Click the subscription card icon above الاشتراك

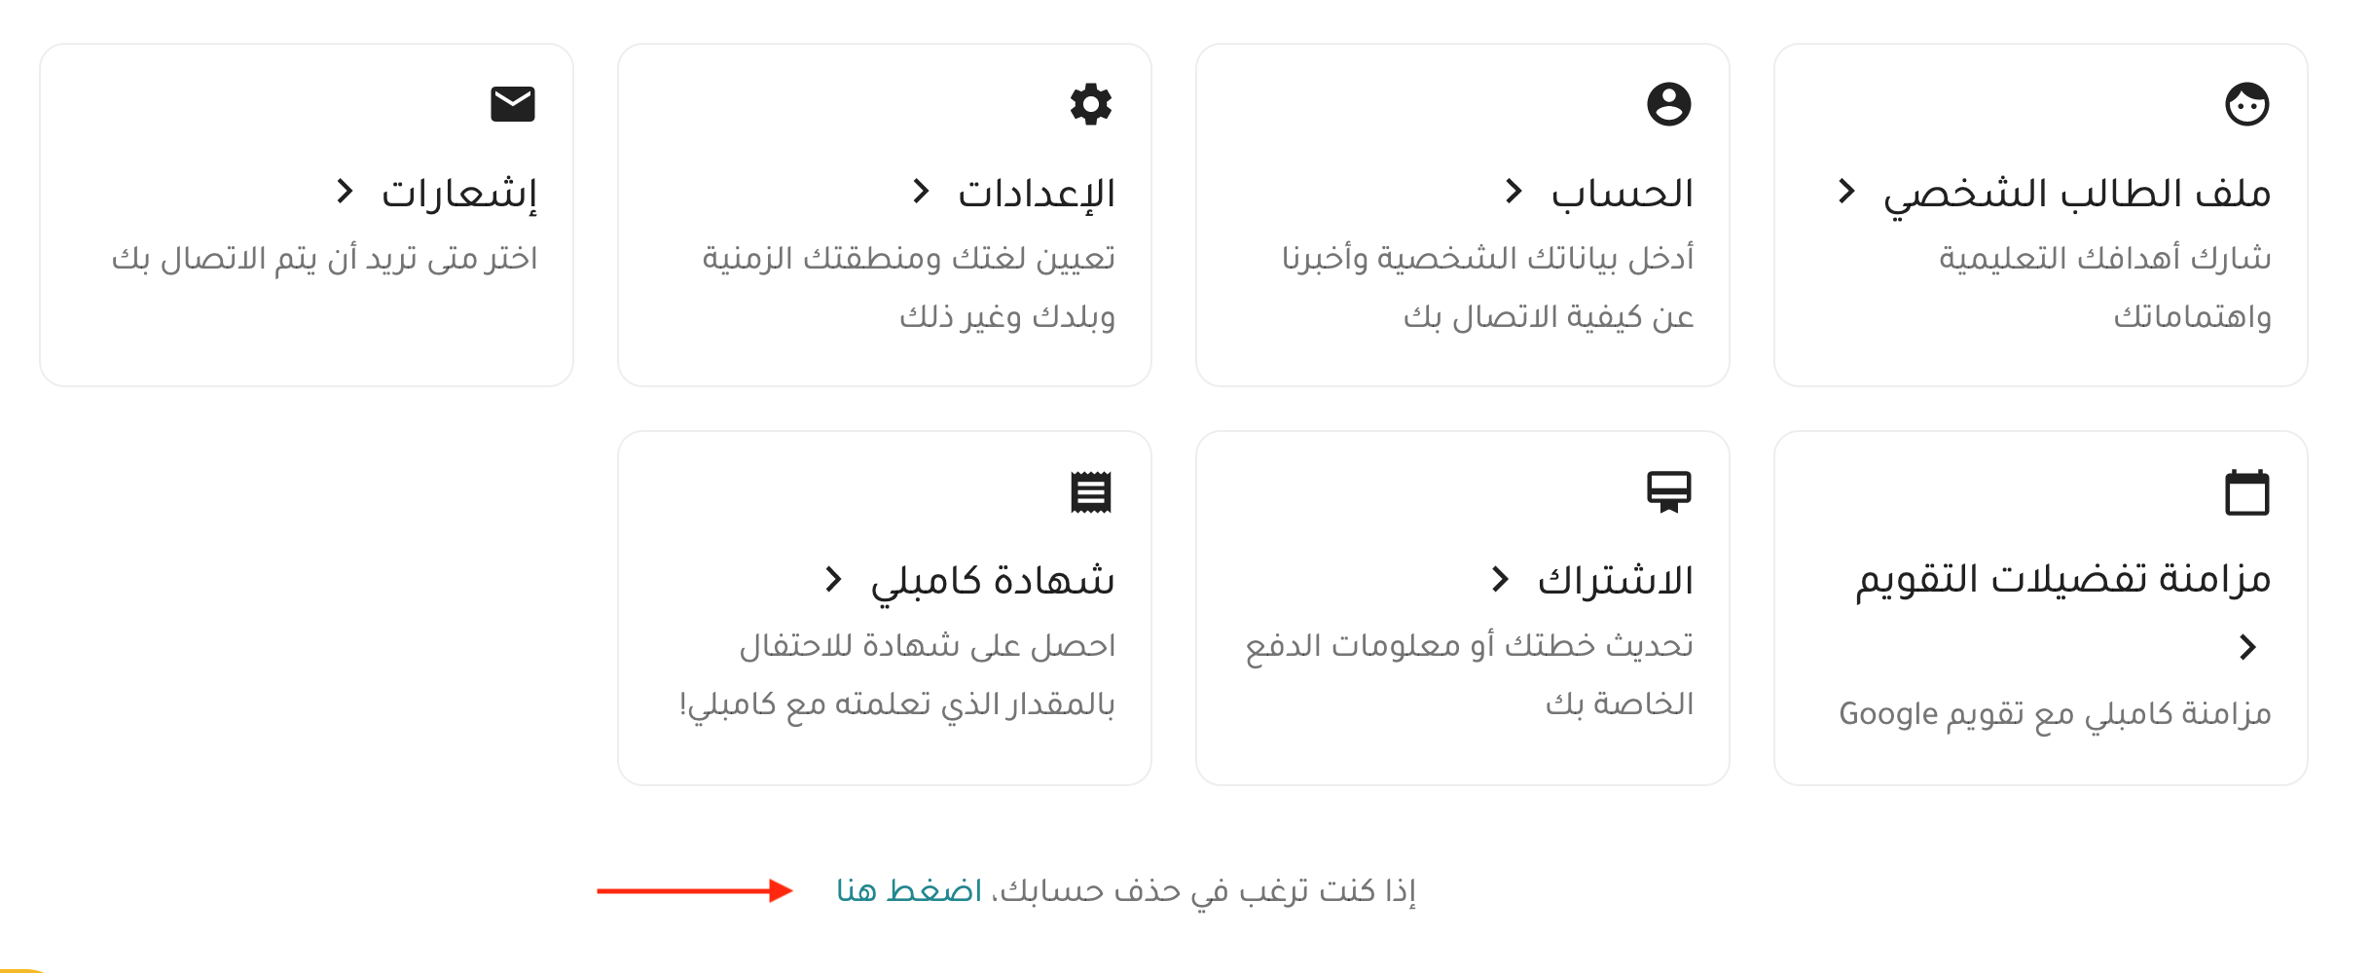[x=1669, y=491]
